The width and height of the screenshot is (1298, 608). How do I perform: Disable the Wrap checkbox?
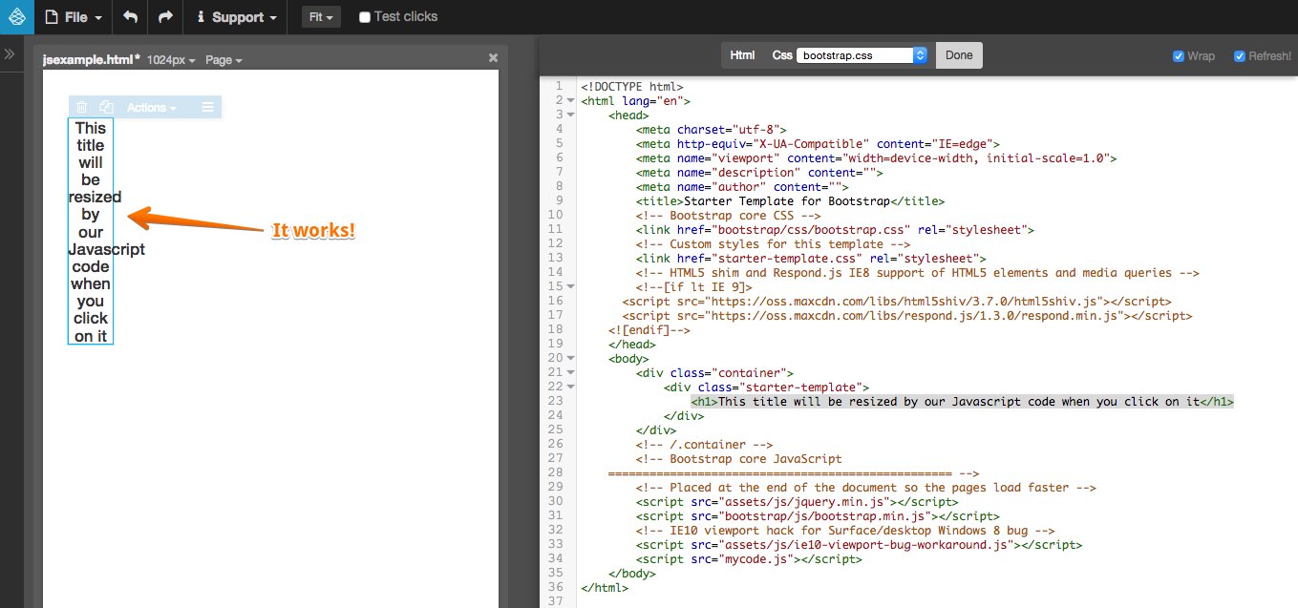point(1179,56)
